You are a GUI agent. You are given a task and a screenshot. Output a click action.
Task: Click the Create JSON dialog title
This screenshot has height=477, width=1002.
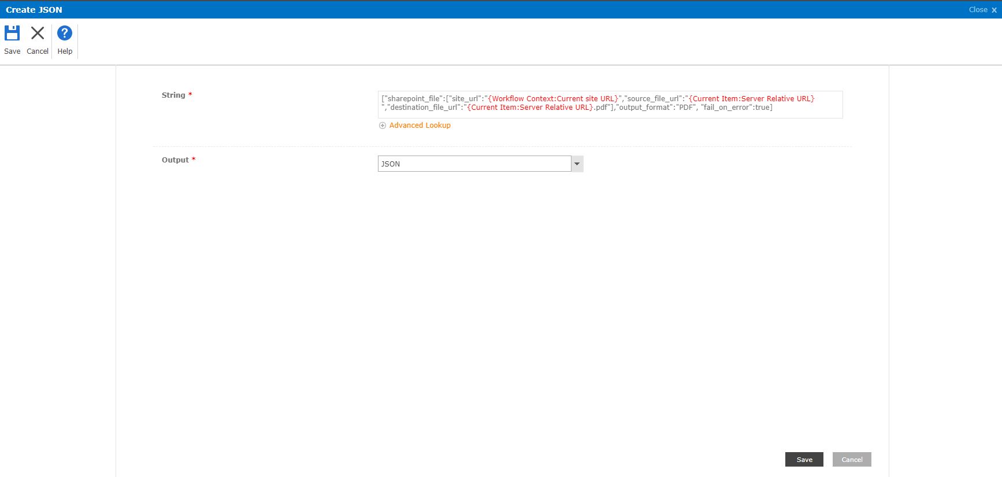click(x=34, y=10)
